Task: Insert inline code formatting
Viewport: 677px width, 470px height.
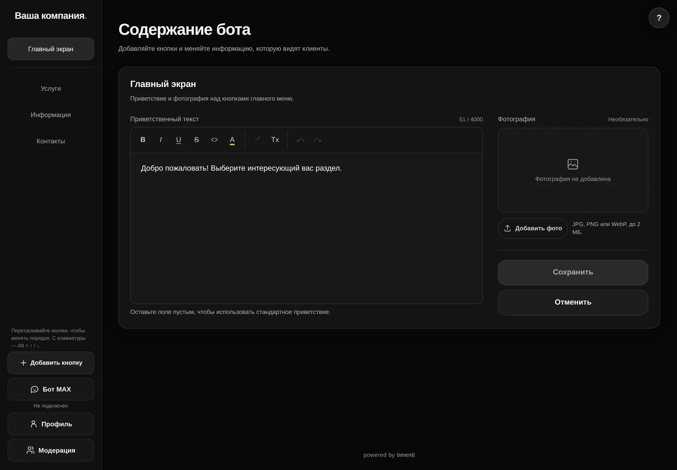Action: pyautogui.click(x=214, y=140)
